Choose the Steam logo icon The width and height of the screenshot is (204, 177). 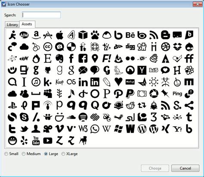point(118,117)
